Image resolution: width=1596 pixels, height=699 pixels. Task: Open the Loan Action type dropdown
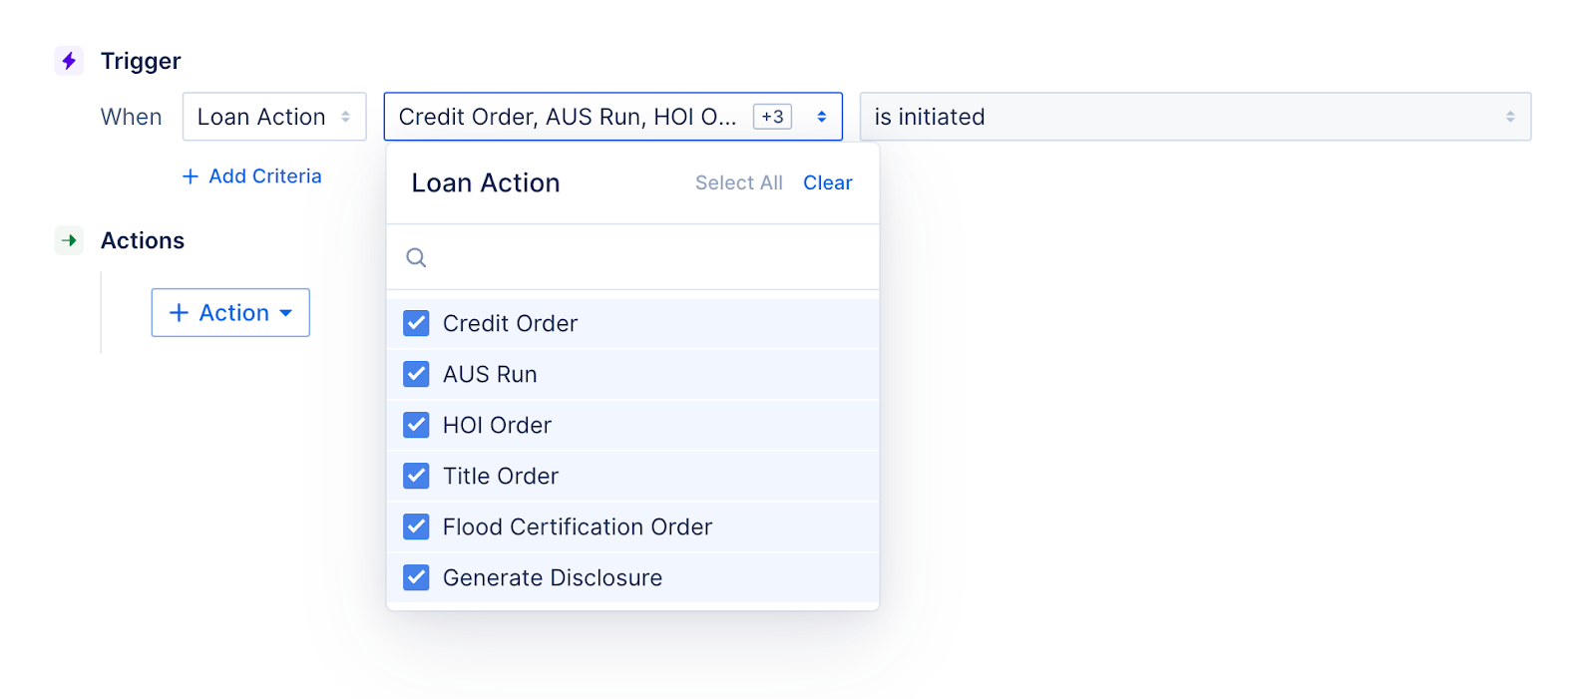tap(274, 117)
